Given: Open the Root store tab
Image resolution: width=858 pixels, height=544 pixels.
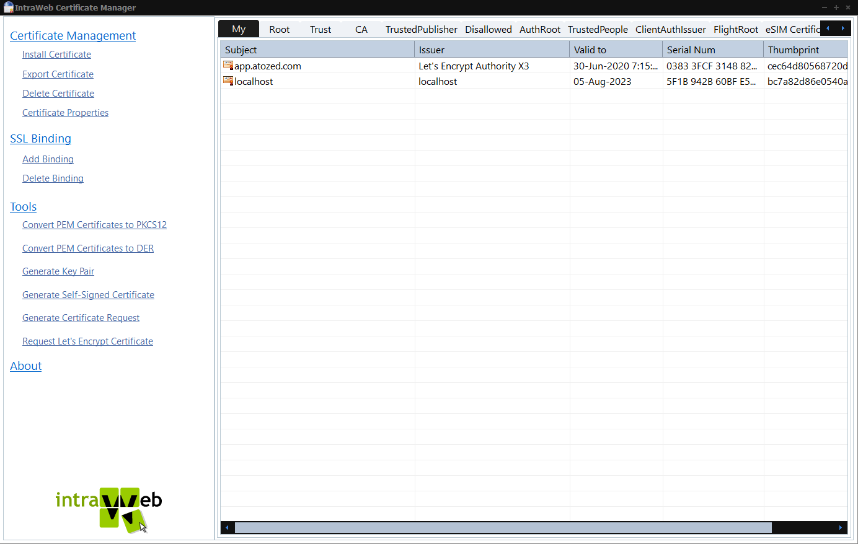Looking at the screenshot, I should [x=280, y=29].
